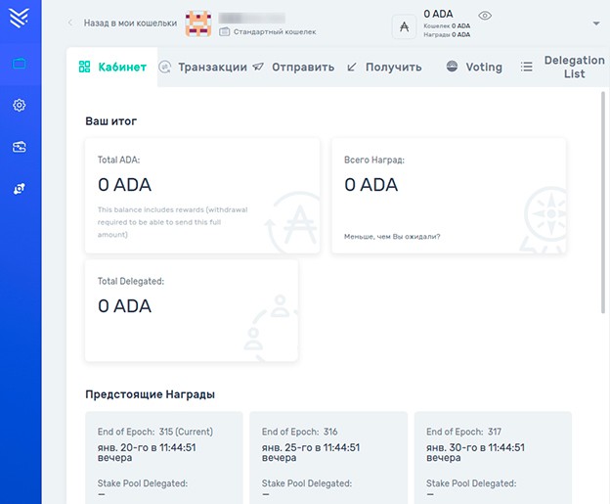Click the "Предстоящие Награды" heading
Viewport: 610px width, 504px height.
click(151, 394)
